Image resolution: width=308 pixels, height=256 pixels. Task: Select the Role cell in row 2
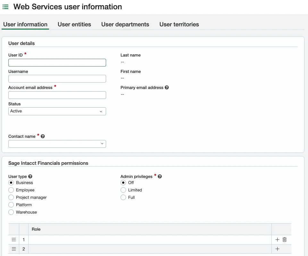[x=150, y=249]
